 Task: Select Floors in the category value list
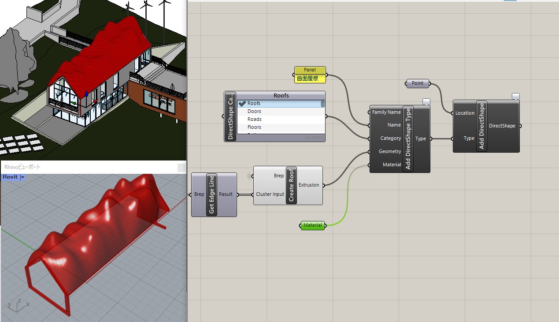coord(255,127)
